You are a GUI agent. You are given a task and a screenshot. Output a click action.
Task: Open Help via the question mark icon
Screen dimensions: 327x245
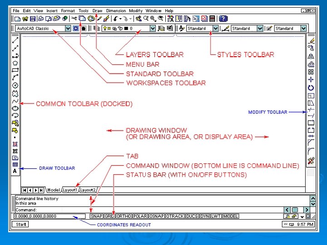click(x=223, y=19)
